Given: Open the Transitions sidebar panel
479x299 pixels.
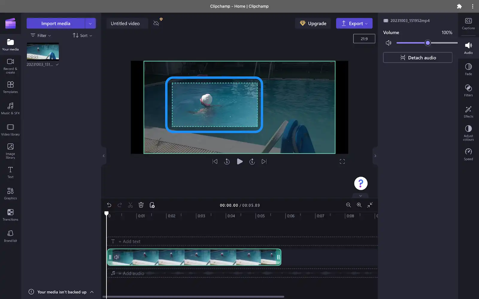Looking at the screenshot, I should (x=10, y=215).
